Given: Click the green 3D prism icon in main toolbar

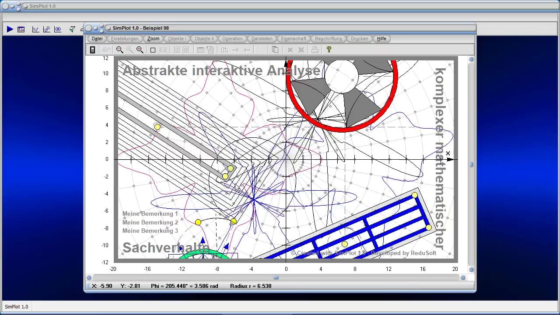Looking at the screenshot, I should 72,29.
